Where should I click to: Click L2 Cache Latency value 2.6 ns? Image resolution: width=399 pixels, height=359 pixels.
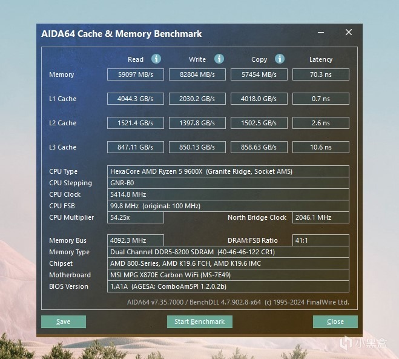tap(321, 123)
